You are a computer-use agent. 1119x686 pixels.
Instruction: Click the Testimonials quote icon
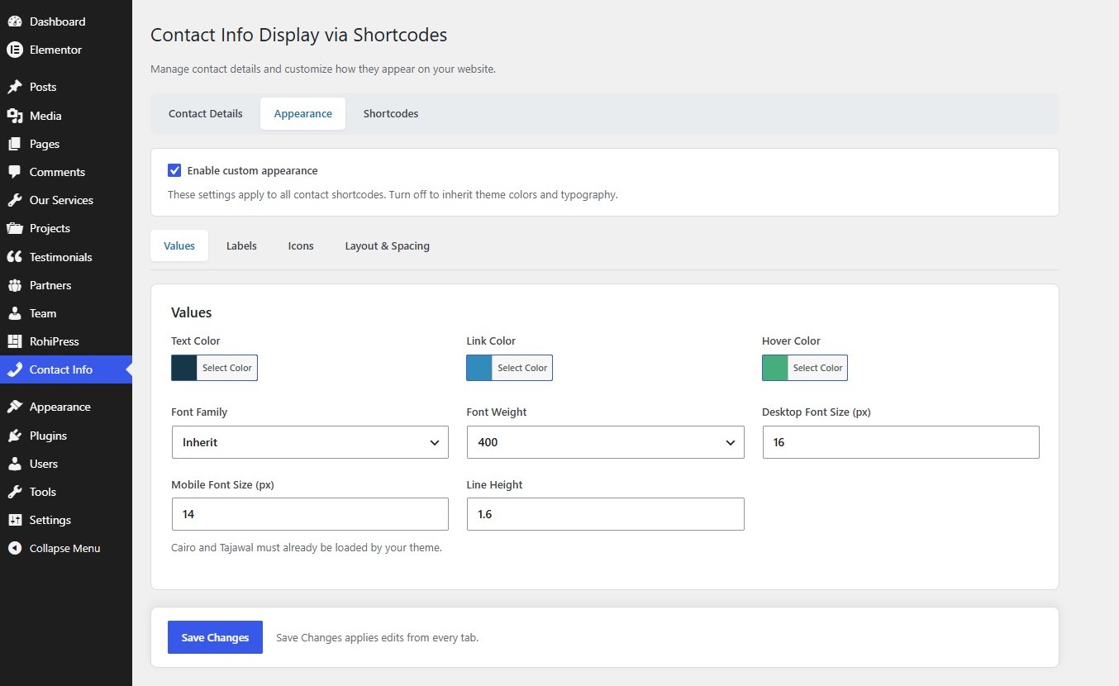[14, 257]
